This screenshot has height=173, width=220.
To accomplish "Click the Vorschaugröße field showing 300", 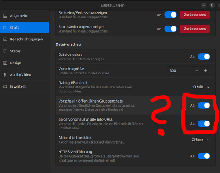I will [180, 71].
